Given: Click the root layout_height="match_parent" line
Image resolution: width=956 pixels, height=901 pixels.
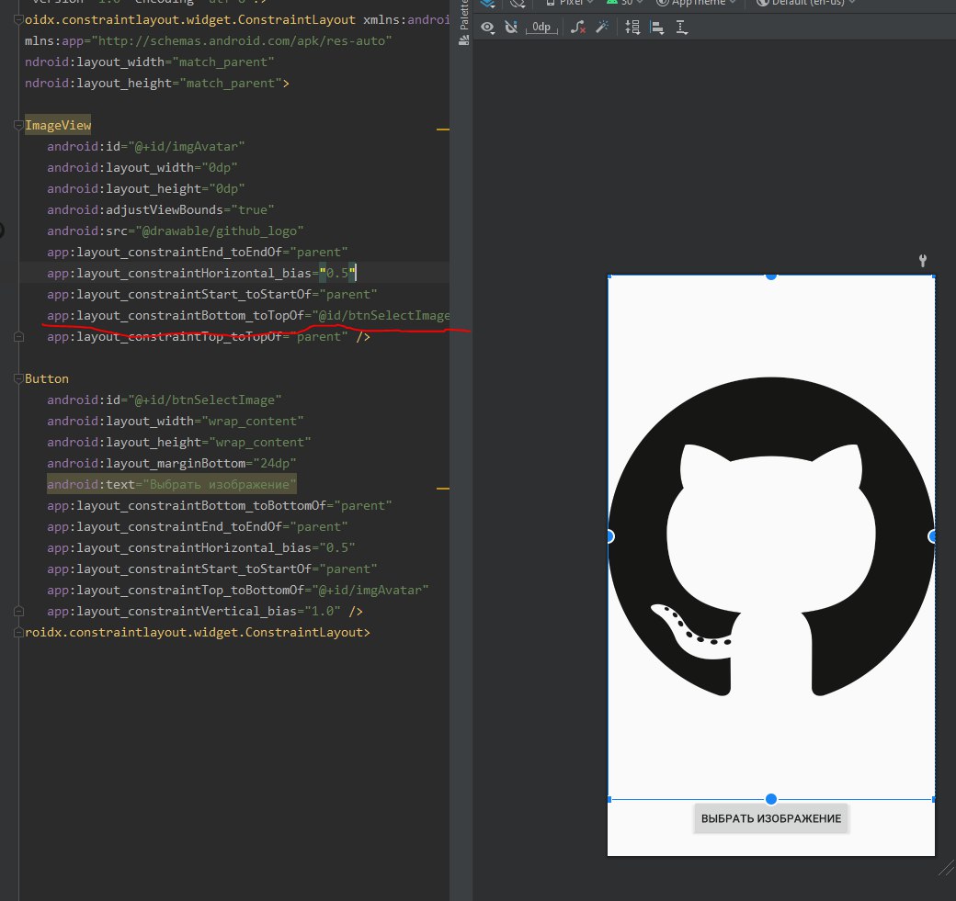Looking at the screenshot, I should tap(156, 83).
